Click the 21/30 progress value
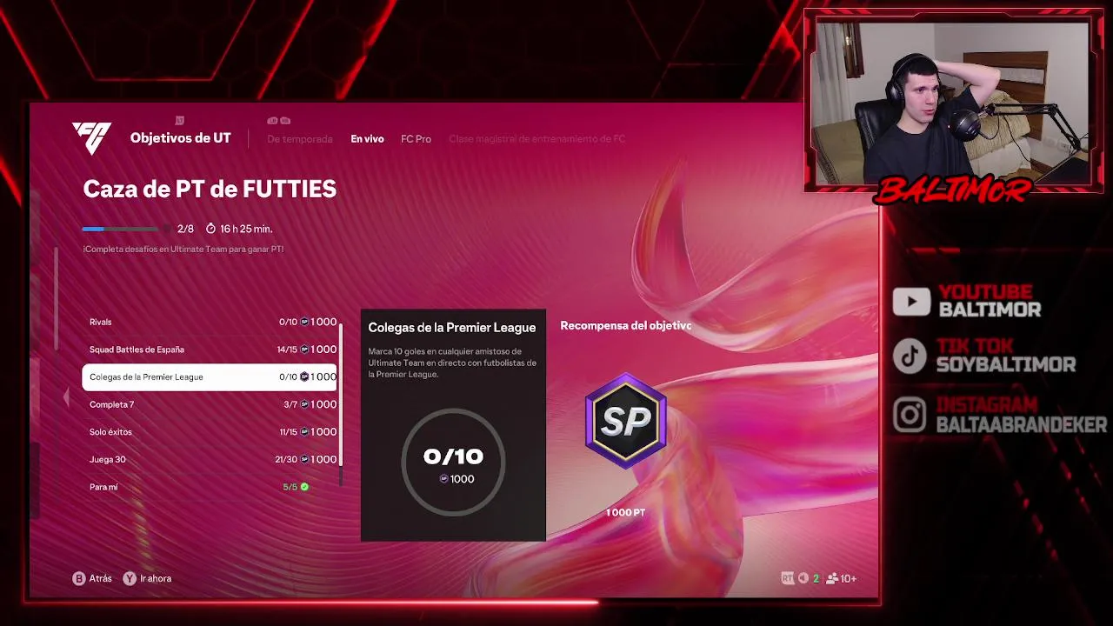 click(x=286, y=459)
